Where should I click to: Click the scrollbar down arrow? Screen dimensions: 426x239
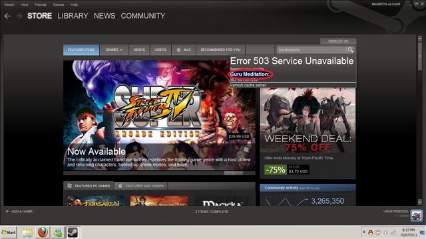point(420,202)
